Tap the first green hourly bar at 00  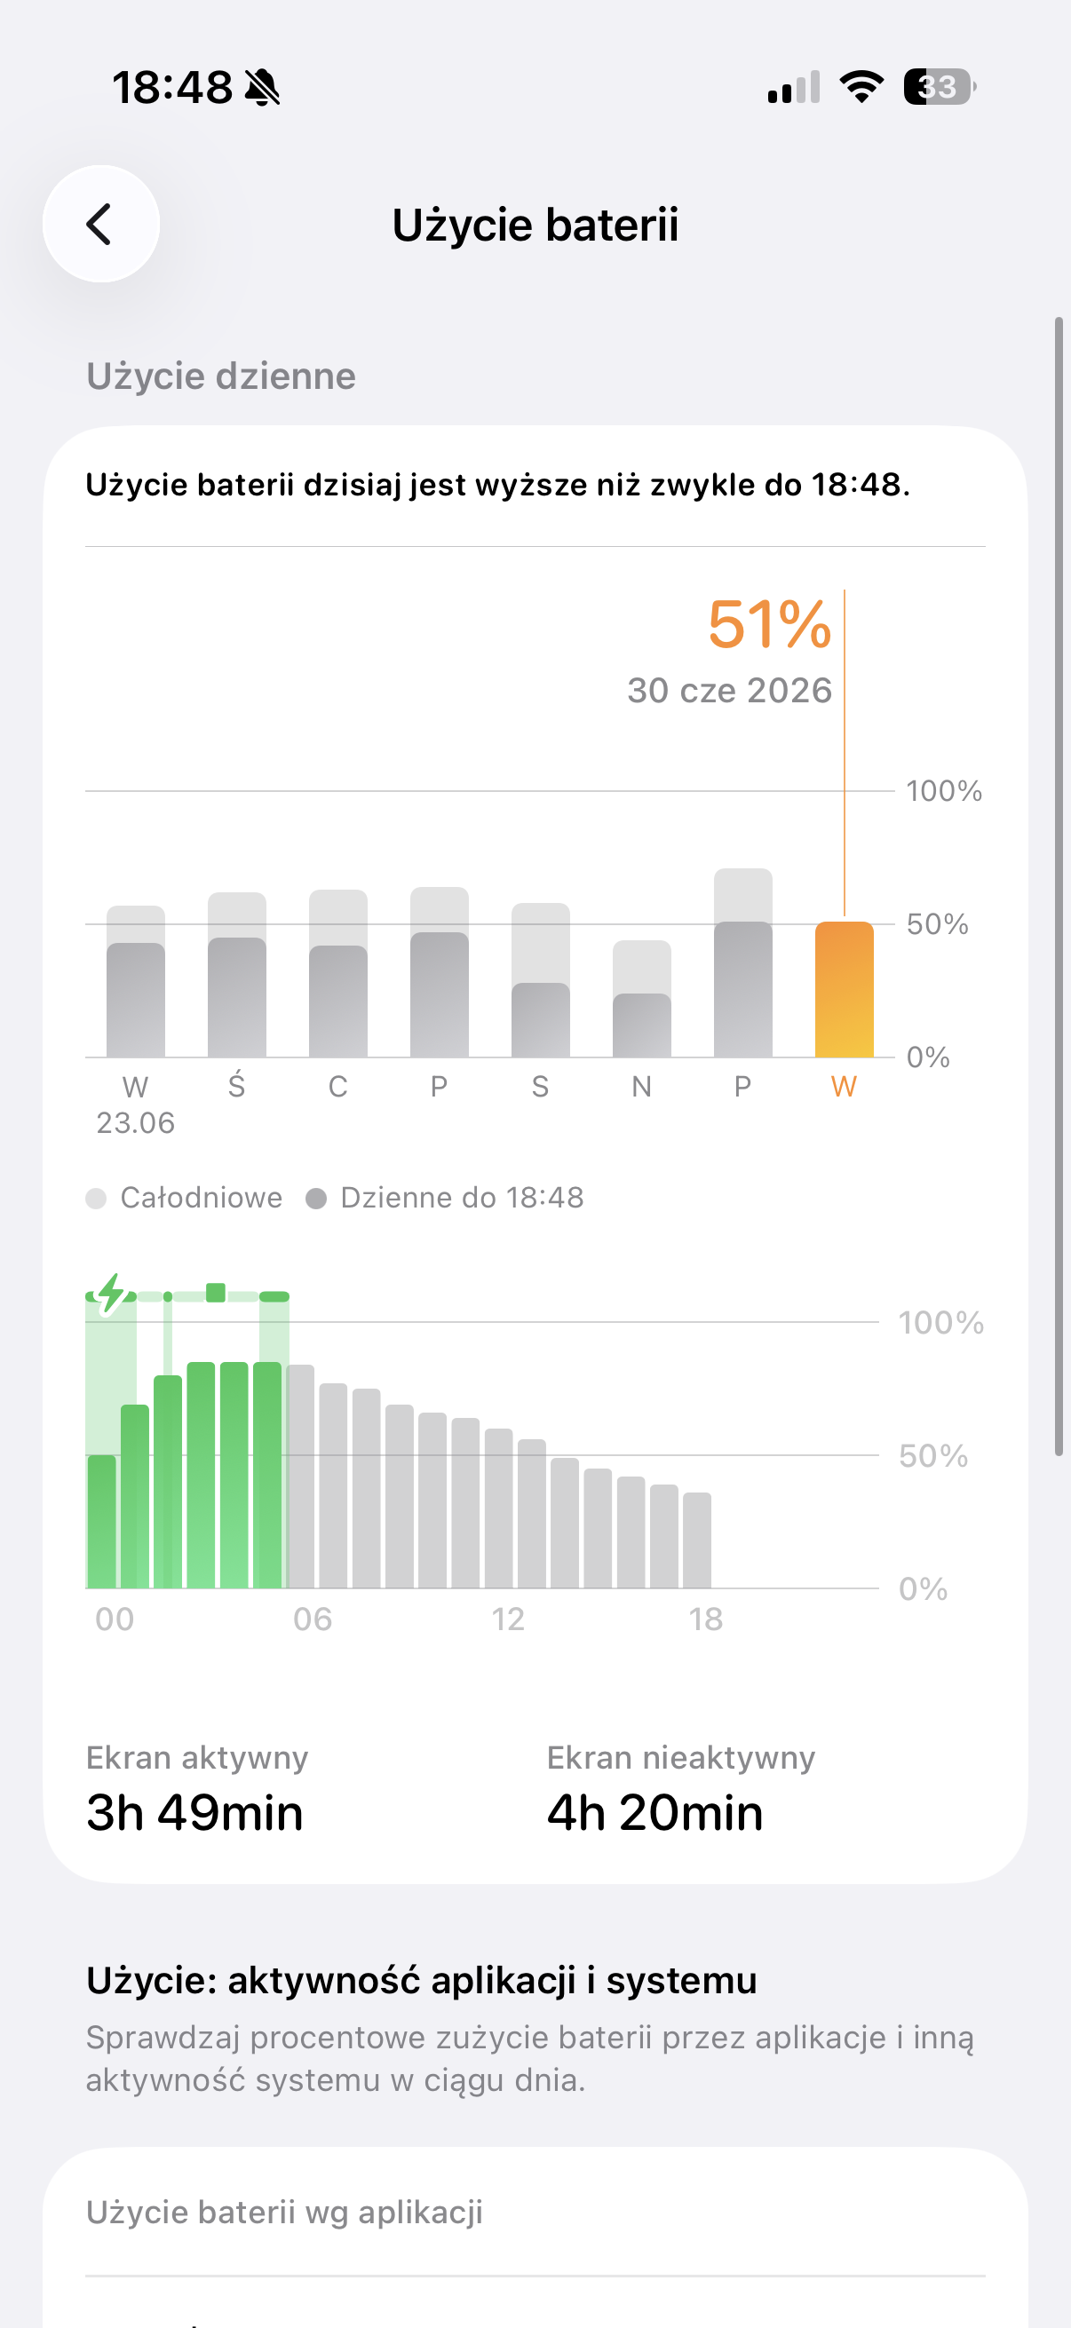click(102, 1521)
